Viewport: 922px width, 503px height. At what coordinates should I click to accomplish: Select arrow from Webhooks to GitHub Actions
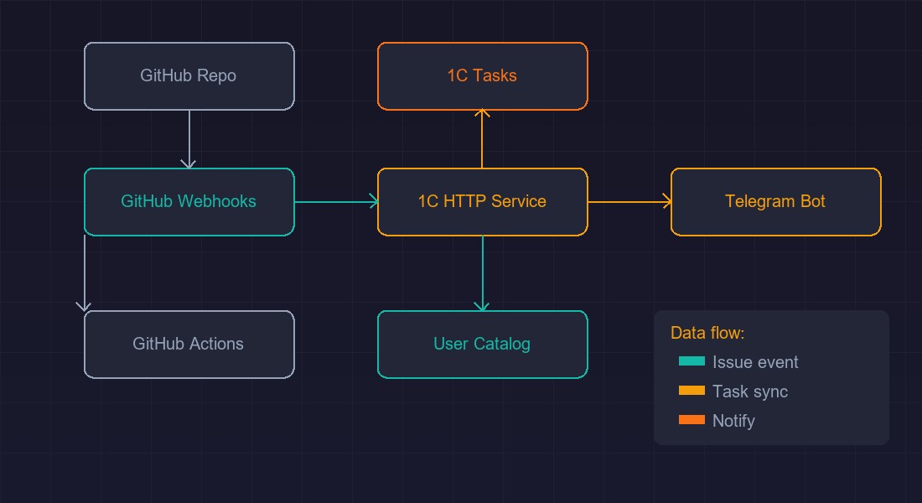click(x=84, y=273)
